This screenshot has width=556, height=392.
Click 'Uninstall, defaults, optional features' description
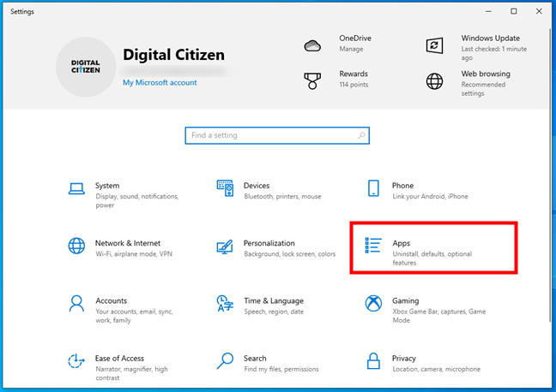point(432,258)
